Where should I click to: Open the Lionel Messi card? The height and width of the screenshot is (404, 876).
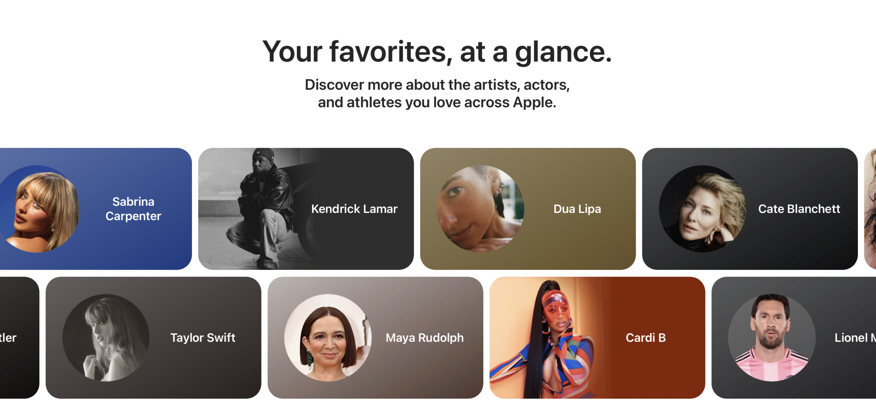tap(794, 338)
